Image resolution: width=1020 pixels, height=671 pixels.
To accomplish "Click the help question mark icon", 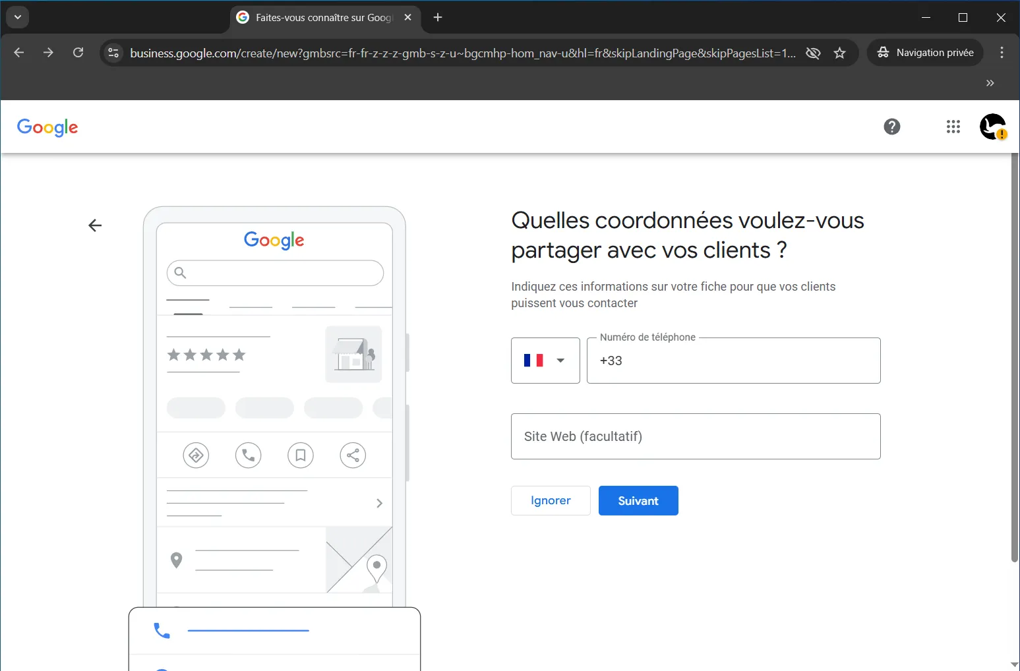I will tap(891, 127).
